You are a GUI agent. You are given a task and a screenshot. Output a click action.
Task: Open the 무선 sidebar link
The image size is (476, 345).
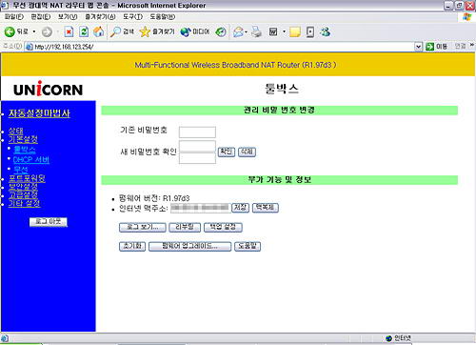click(x=21, y=170)
